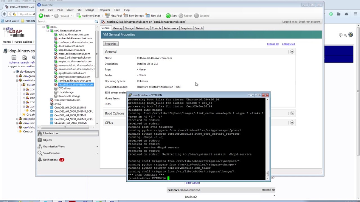Click the 11 notifications count badge

[x=62, y=160]
